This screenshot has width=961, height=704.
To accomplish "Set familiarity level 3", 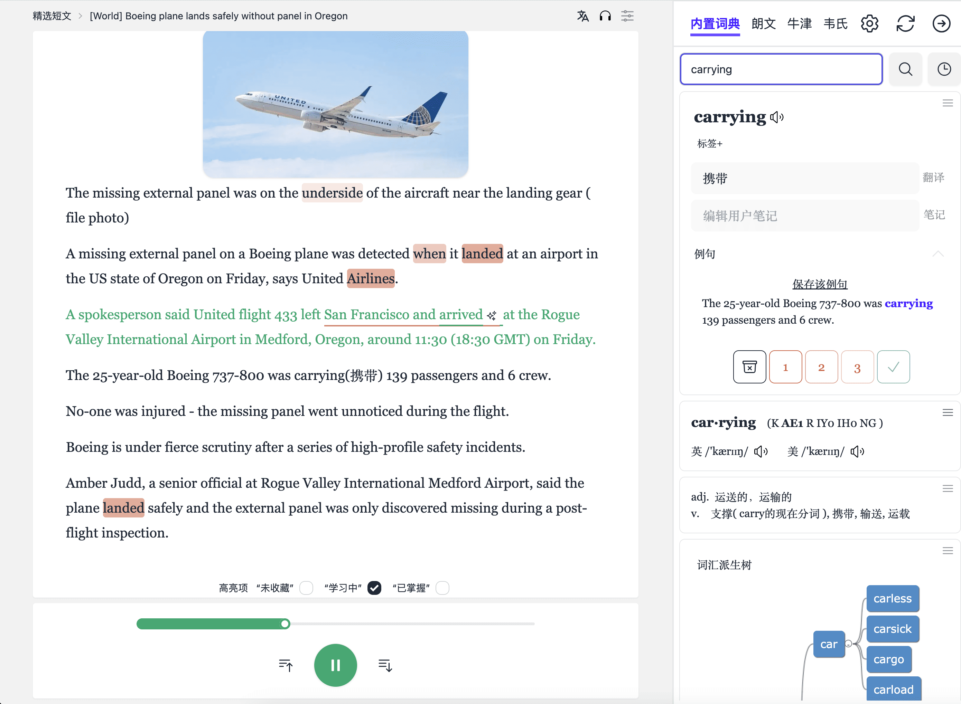I will 857,367.
